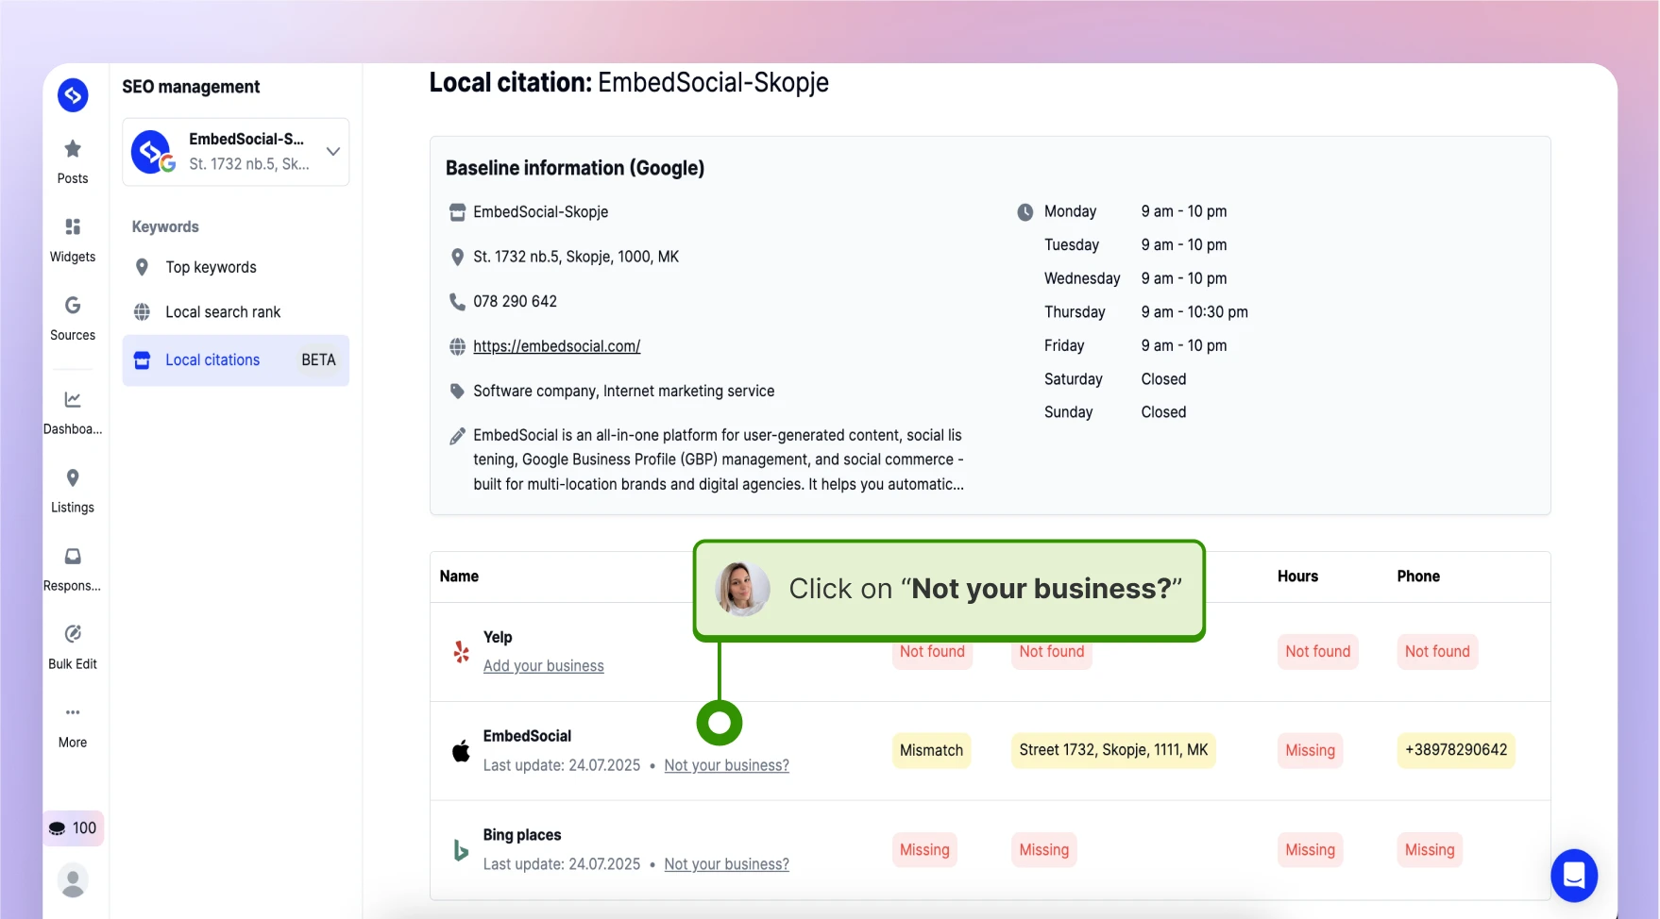This screenshot has height=919, width=1660.
Task: Click the store icon beside Local citations
Action: pos(142,360)
